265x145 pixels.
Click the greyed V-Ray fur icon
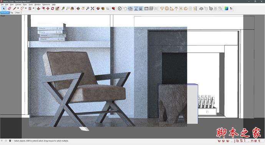pos(215,8)
